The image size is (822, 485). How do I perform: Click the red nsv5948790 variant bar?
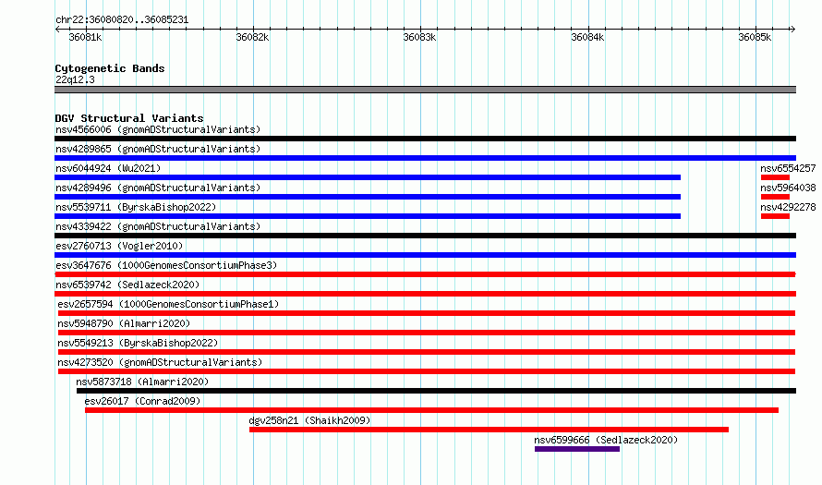[x=427, y=333]
